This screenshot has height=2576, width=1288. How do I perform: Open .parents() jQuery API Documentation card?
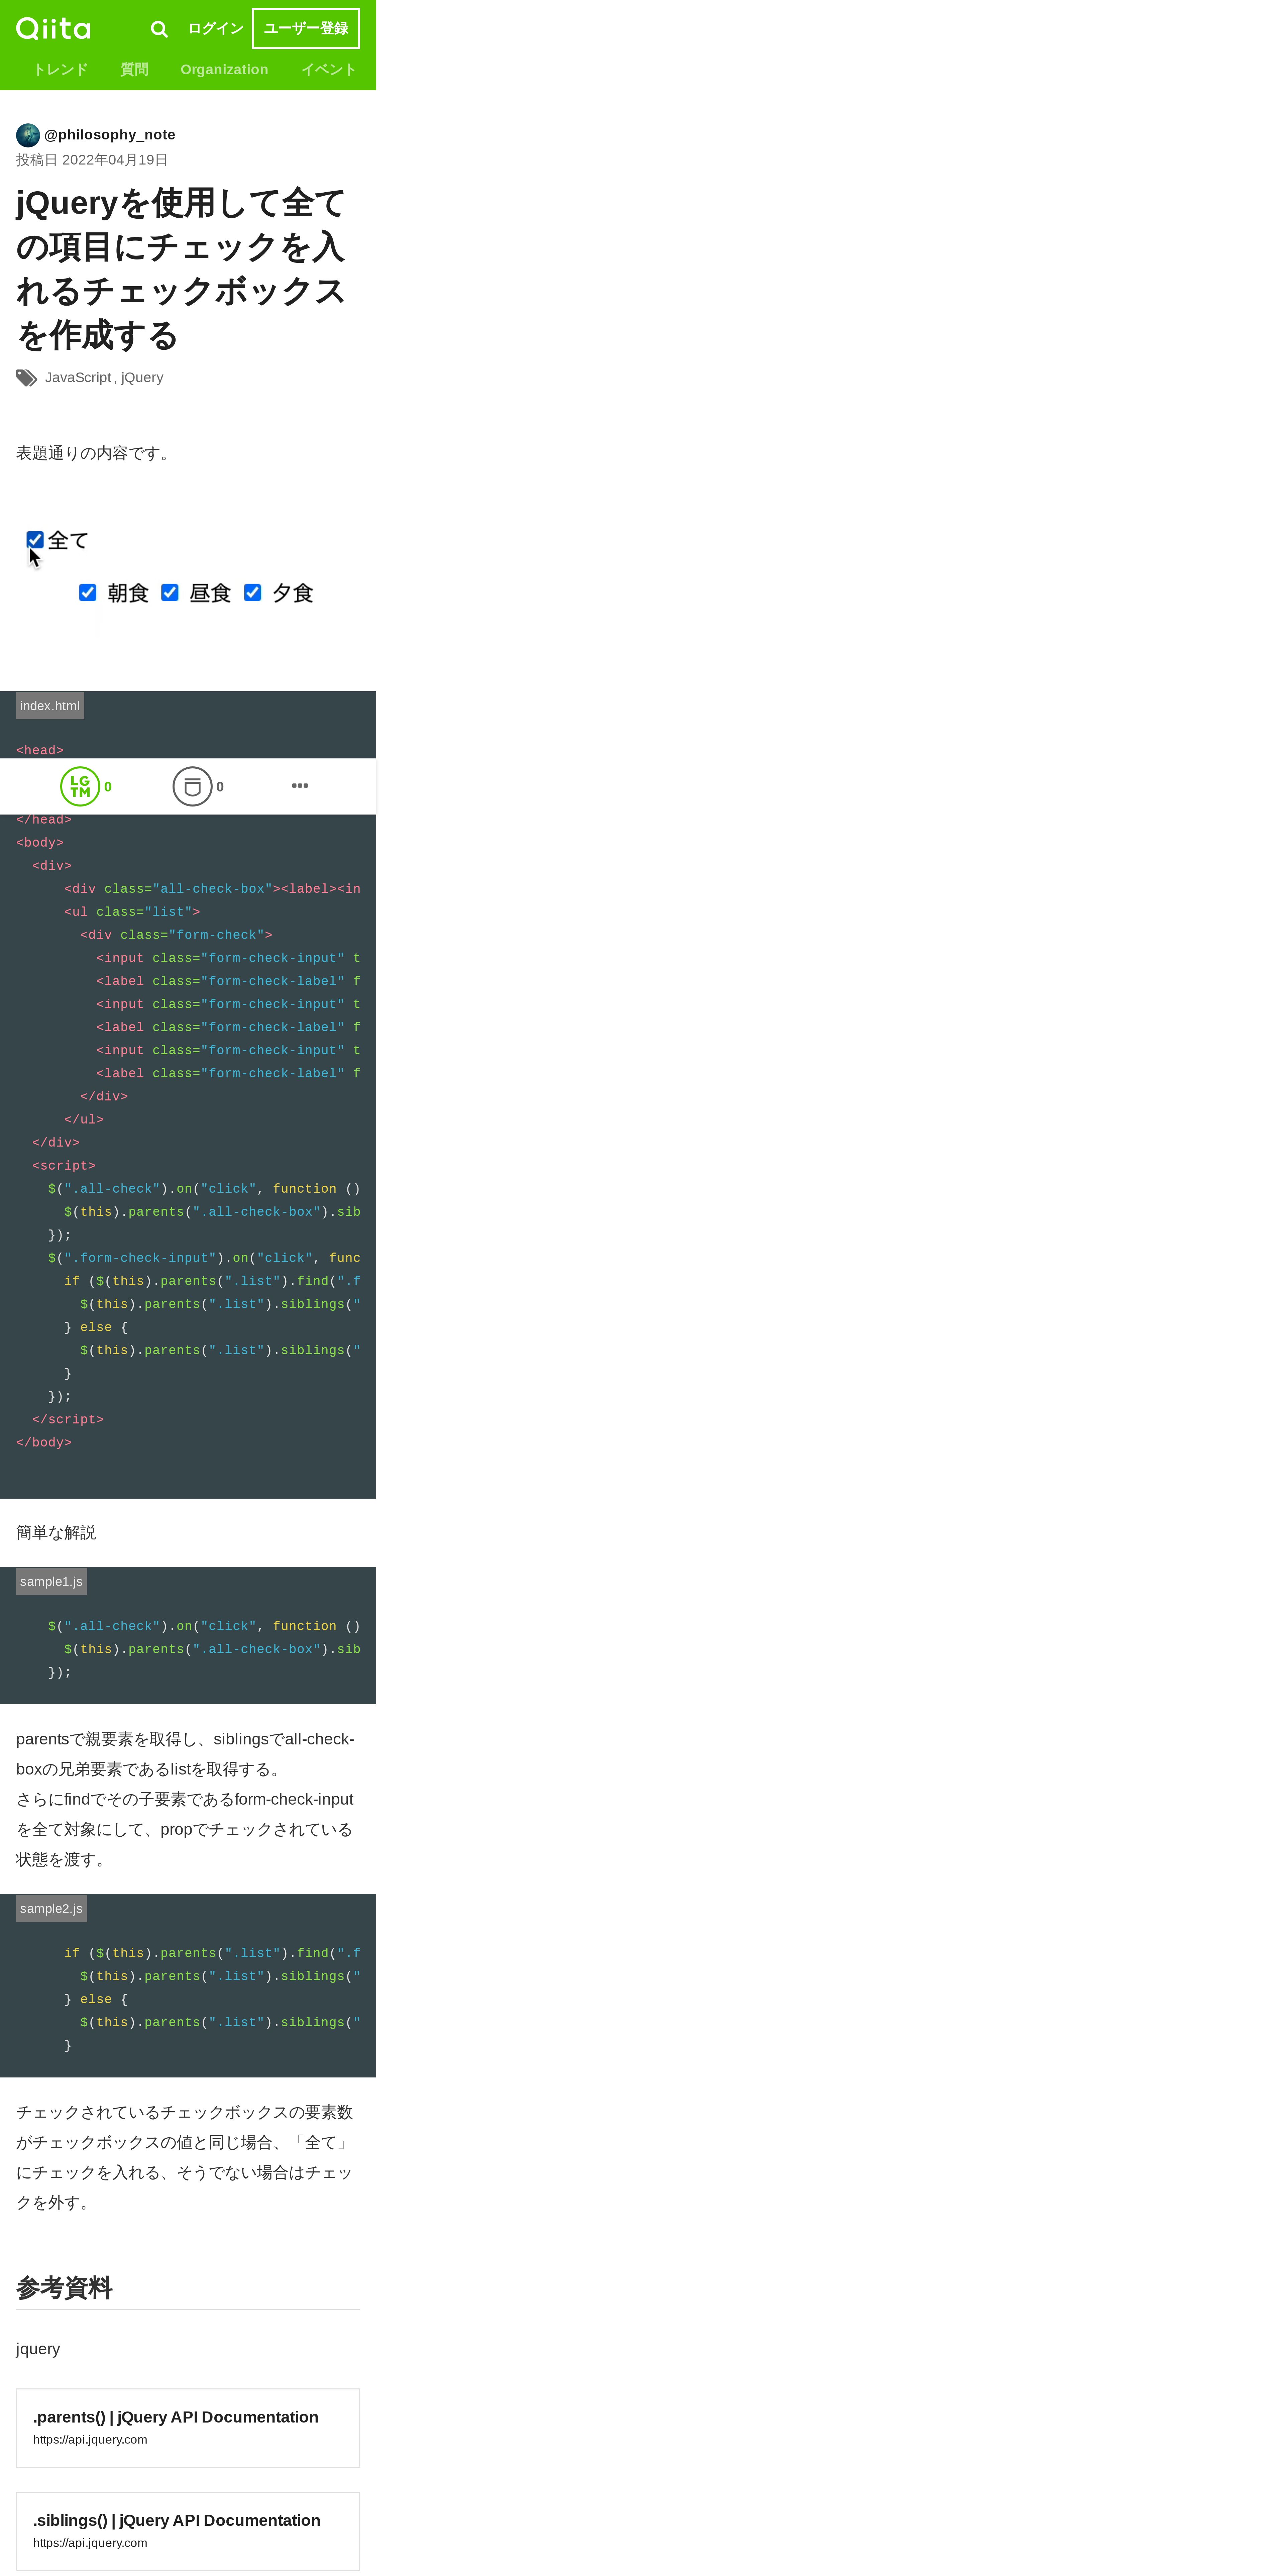188,2428
